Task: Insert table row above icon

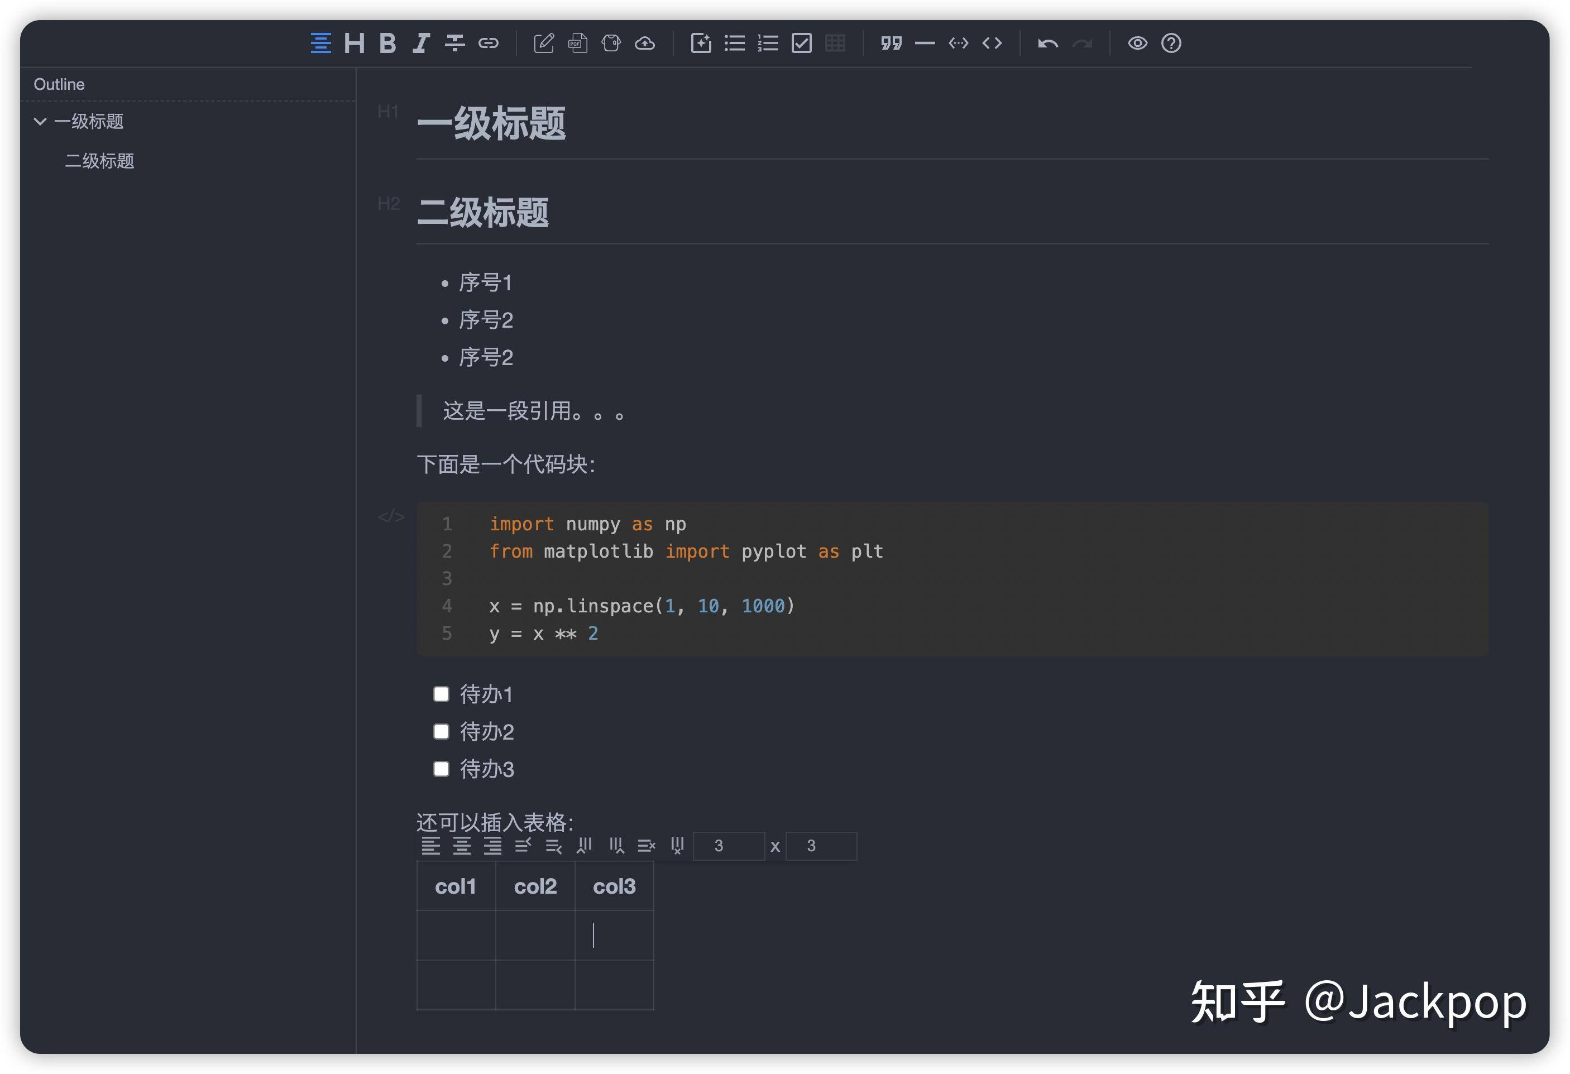Action: [x=524, y=846]
